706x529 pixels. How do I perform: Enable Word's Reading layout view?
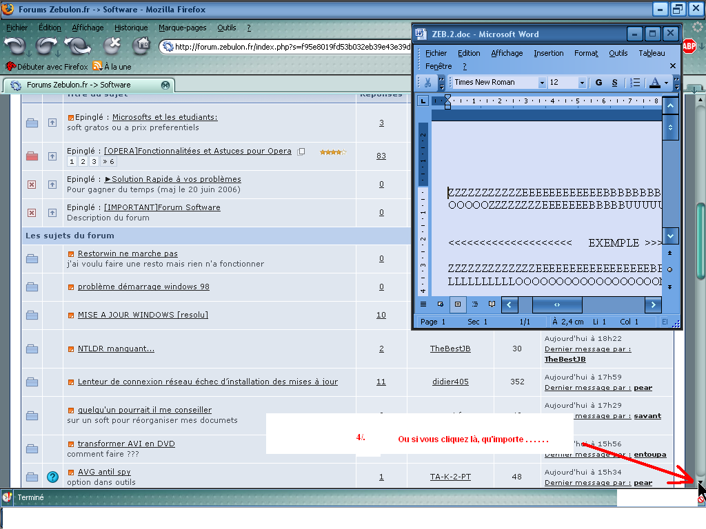pyautogui.click(x=492, y=304)
